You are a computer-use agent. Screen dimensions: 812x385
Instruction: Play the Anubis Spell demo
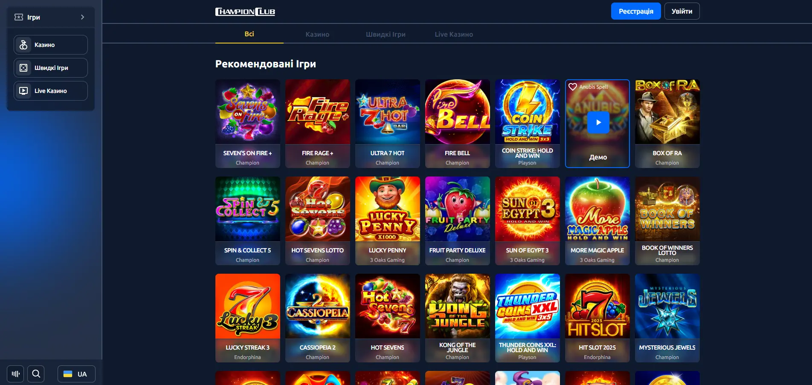tap(598, 122)
